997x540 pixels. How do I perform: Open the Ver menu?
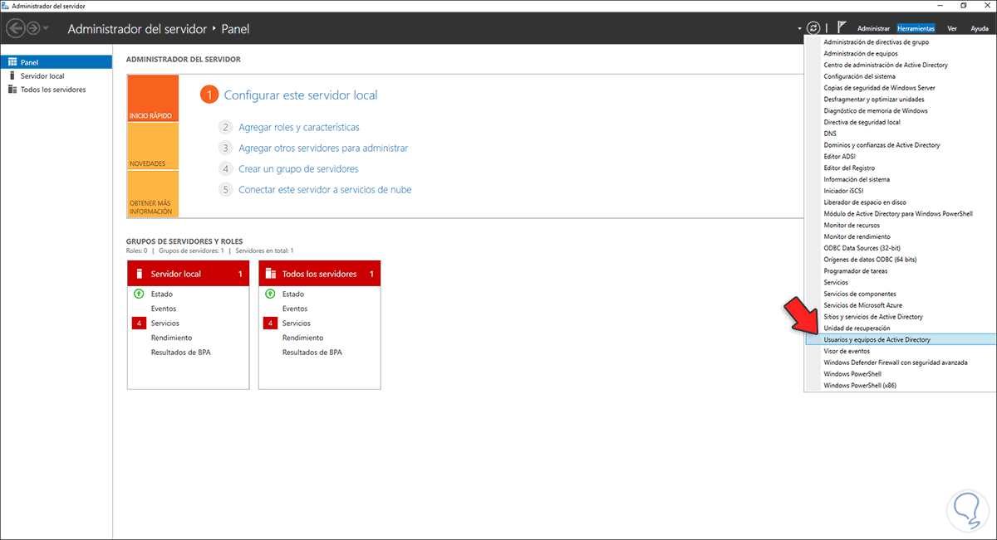[952, 29]
